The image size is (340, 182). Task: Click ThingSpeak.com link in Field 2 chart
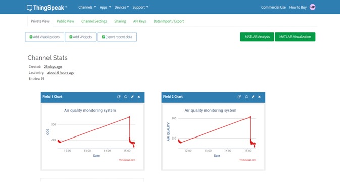tap(248, 160)
